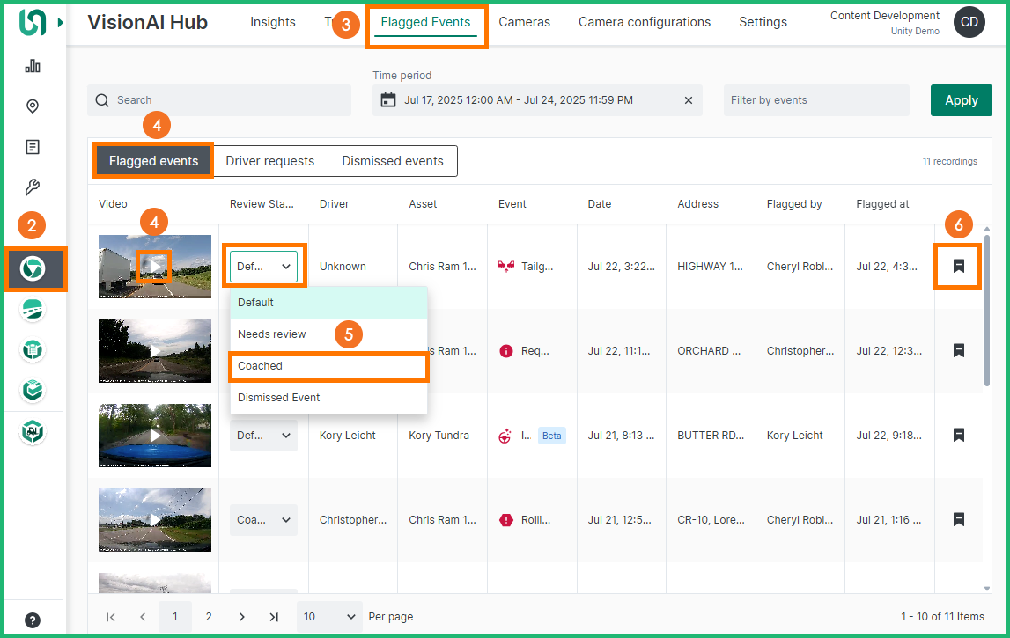The width and height of the screenshot is (1010, 638).
Task: Click the Search input field
Action: (220, 100)
